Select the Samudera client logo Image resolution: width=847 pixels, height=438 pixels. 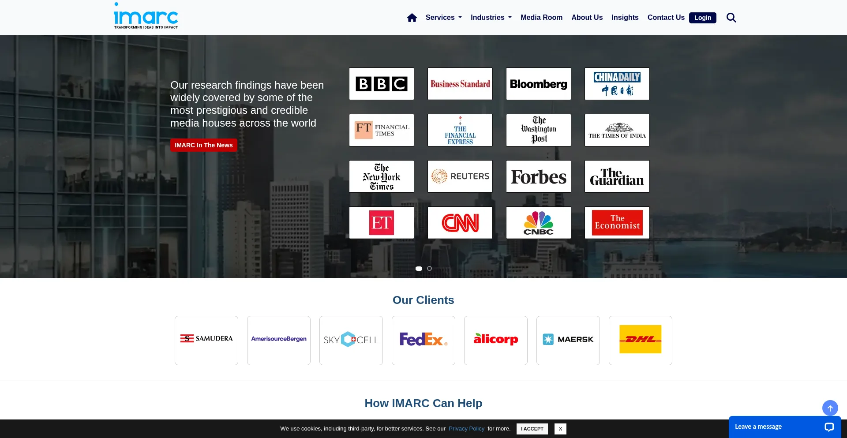click(206, 341)
